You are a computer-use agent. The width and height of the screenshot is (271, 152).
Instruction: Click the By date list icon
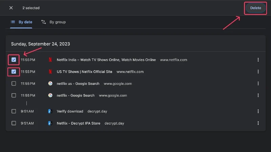click(x=13, y=22)
